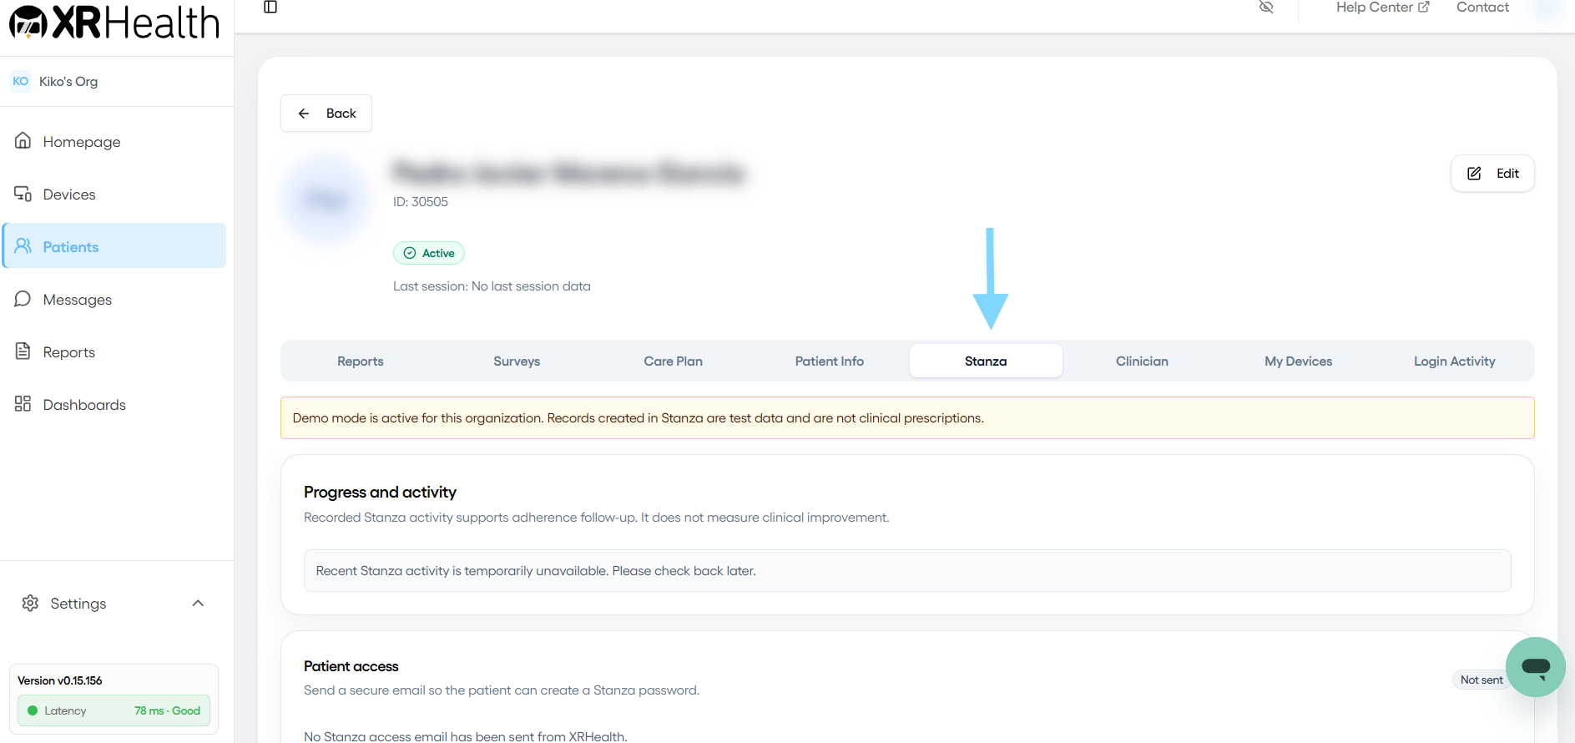The width and height of the screenshot is (1575, 743).
Task: Open Messages in sidebar
Action: click(x=114, y=300)
